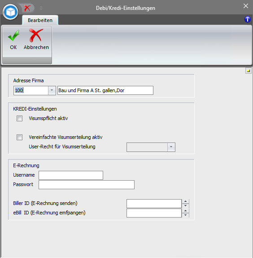This screenshot has height=258, width=253.
Task: Click the small red X in quick access bar
Action: tap(27, 8)
